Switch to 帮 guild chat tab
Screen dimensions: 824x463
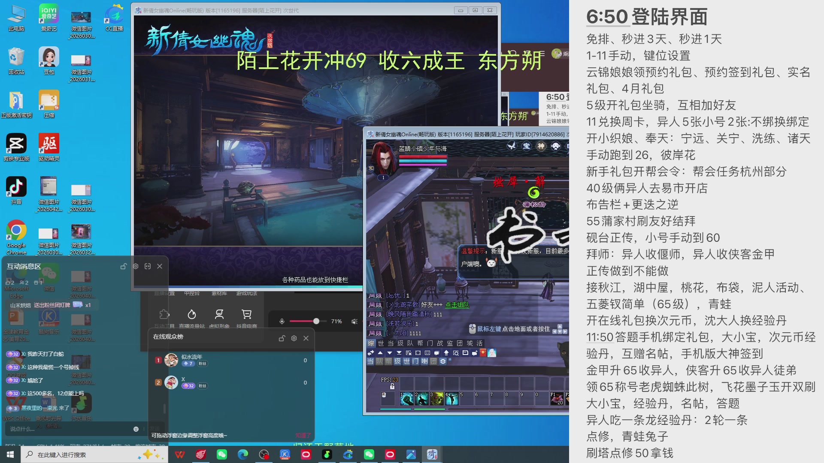click(x=420, y=343)
